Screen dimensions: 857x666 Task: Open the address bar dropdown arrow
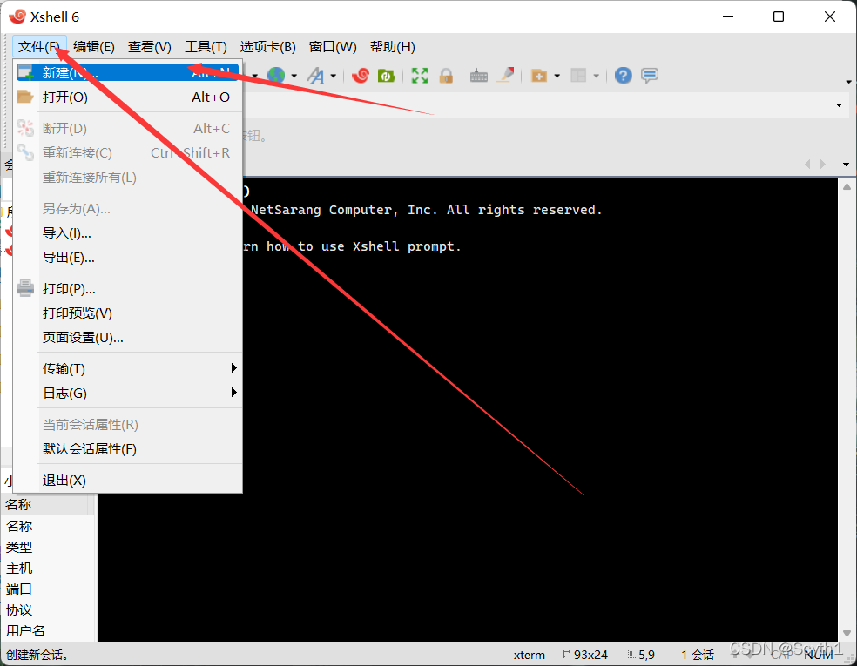(839, 104)
